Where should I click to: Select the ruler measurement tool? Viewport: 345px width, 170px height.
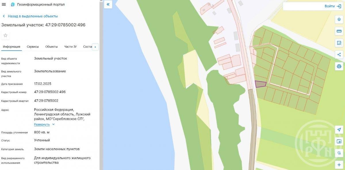point(339,31)
